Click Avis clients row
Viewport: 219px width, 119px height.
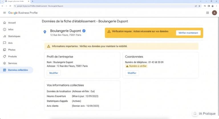click(x=73, y=106)
